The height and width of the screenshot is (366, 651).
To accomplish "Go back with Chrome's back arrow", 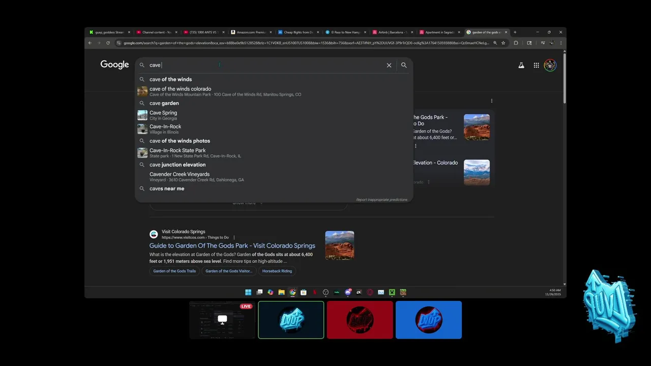I will point(90,43).
